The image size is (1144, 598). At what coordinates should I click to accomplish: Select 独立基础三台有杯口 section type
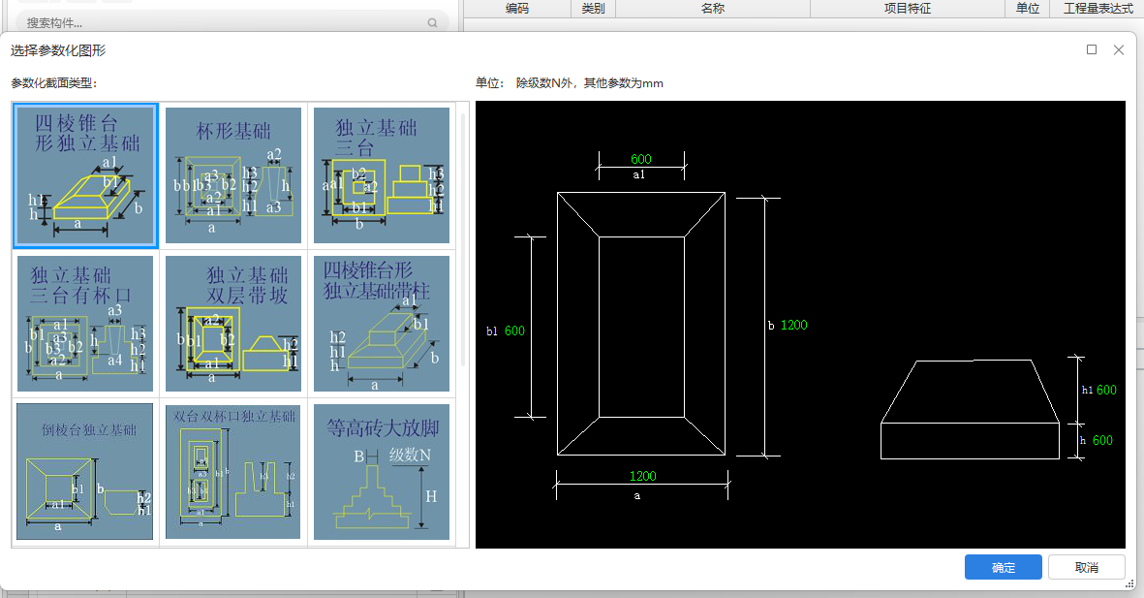85,324
